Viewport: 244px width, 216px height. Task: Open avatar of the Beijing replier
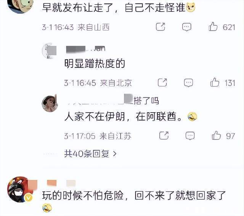(x=49, y=51)
